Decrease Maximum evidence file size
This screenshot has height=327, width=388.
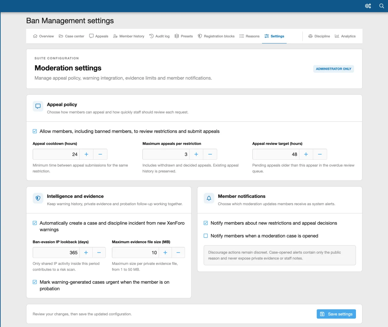[x=178, y=252]
